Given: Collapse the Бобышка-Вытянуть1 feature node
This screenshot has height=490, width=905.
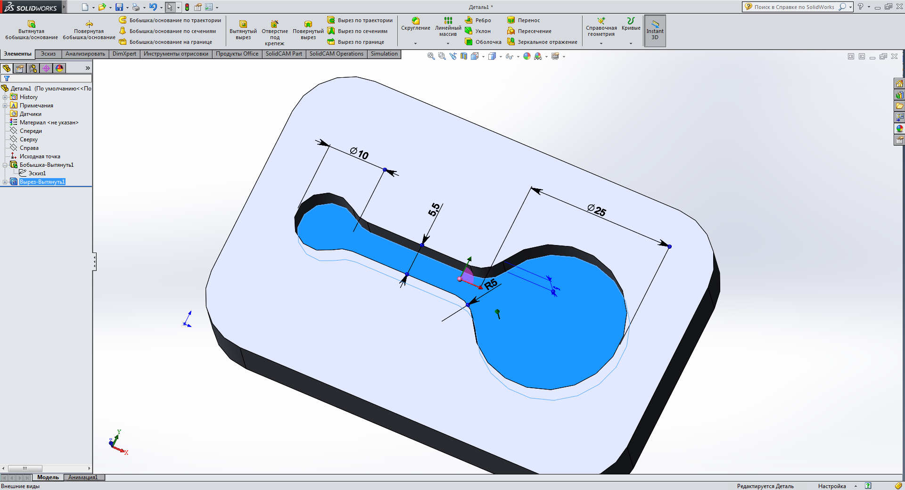Looking at the screenshot, I should (x=5, y=165).
